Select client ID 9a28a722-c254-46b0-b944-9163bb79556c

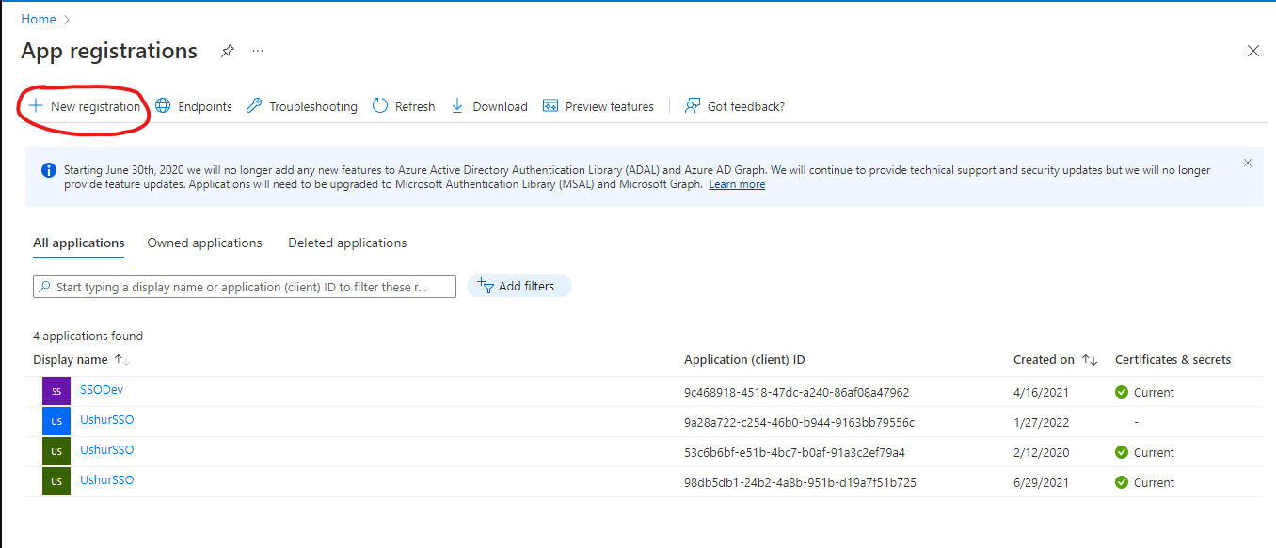tap(799, 422)
